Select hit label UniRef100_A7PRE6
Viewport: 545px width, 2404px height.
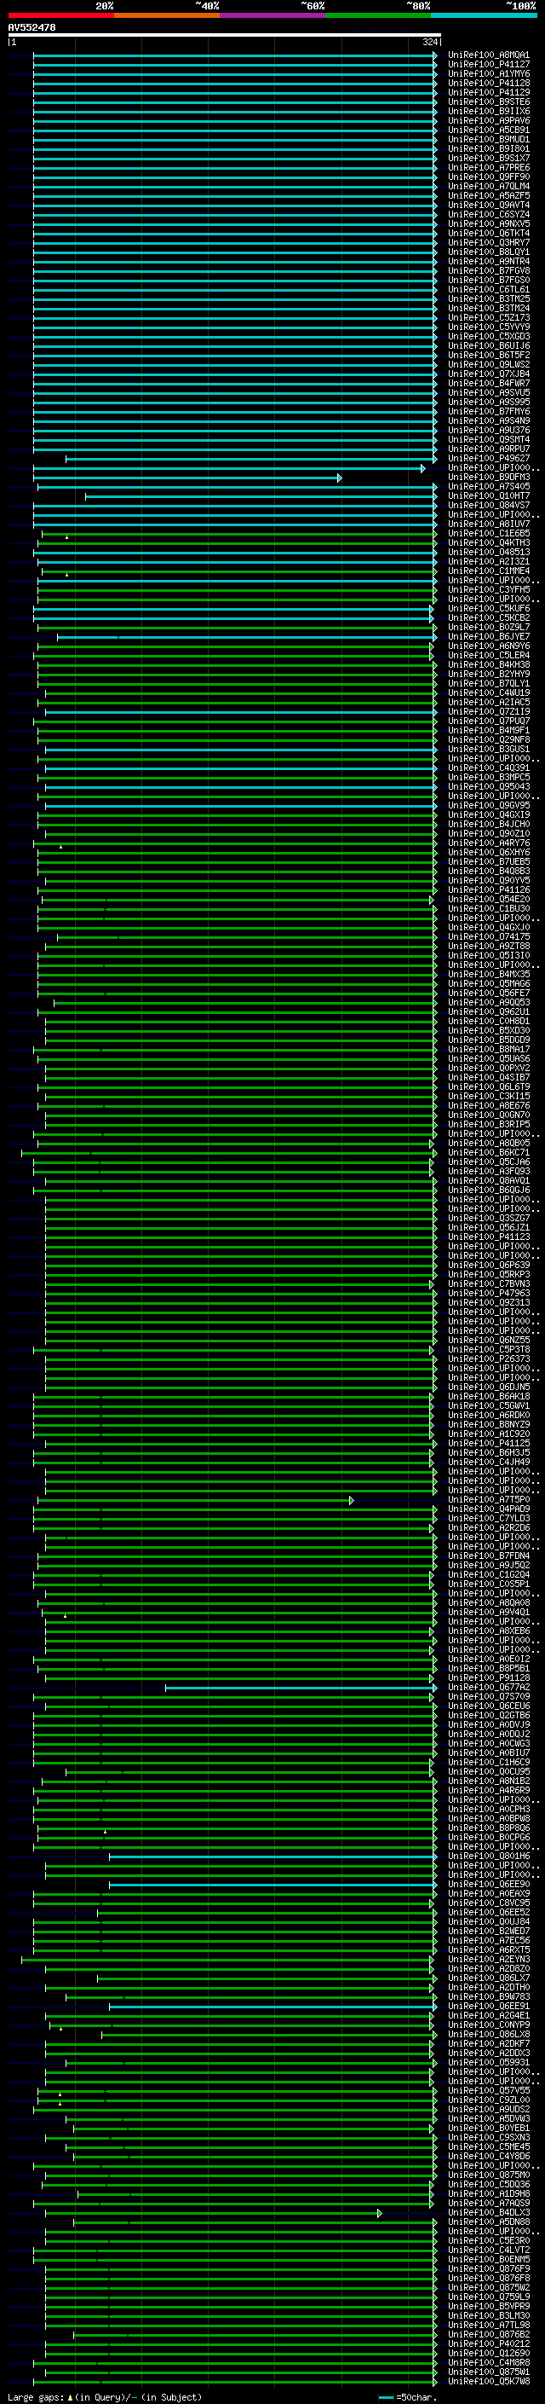click(x=488, y=168)
